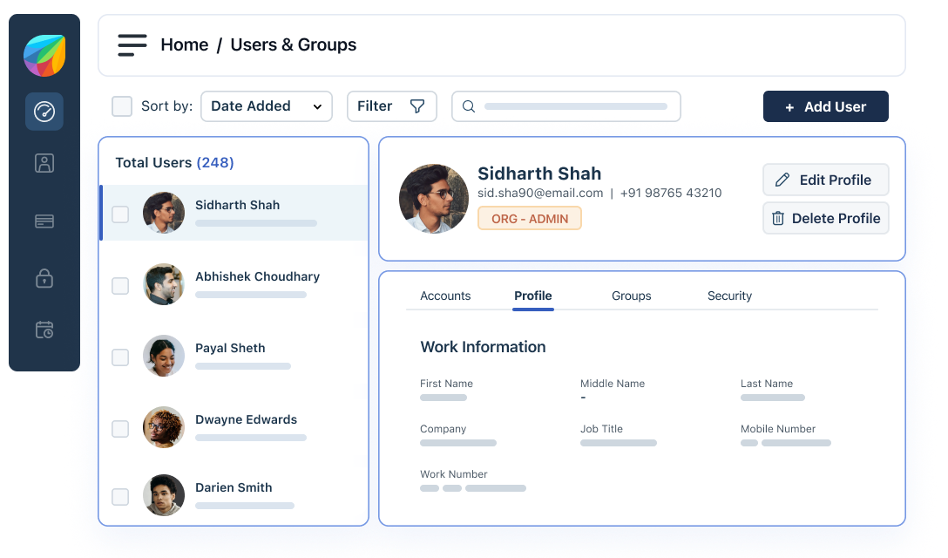Viewport: 948px width, 558px height.
Task: Click the Add User button
Action: pos(825,106)
